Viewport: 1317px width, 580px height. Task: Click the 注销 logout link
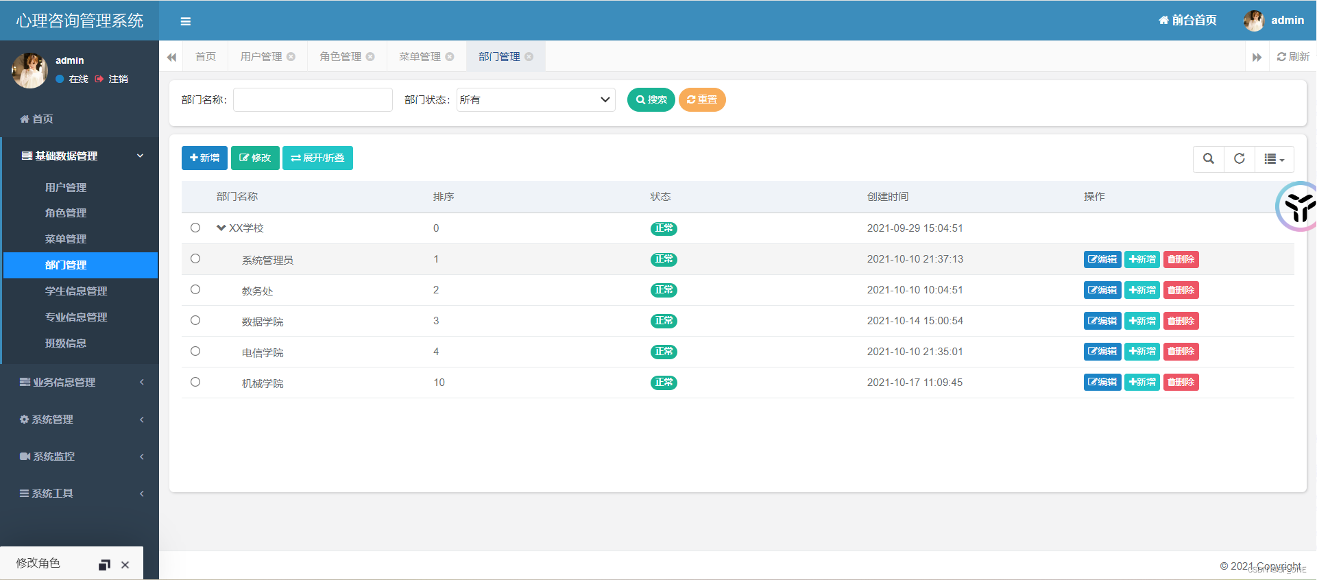(x=112, y=80)
